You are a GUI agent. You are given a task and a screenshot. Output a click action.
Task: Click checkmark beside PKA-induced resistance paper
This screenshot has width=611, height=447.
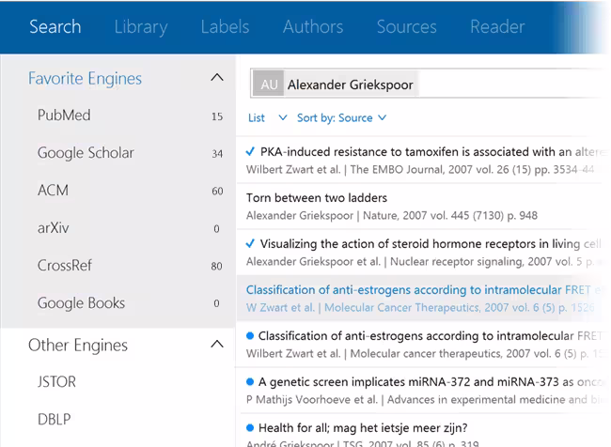[250, 151]
